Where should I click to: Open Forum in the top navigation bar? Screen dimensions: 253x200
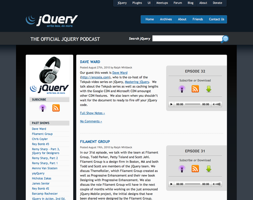[177, 3]
